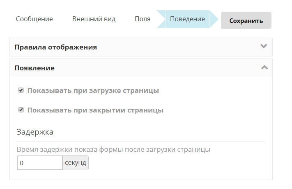
Task: Collapse Появление using the up chevron
Action: pos(264,67)
